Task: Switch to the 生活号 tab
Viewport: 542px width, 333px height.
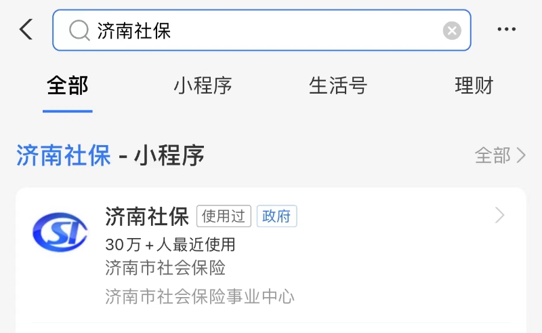Action: [x=337, y=86]
